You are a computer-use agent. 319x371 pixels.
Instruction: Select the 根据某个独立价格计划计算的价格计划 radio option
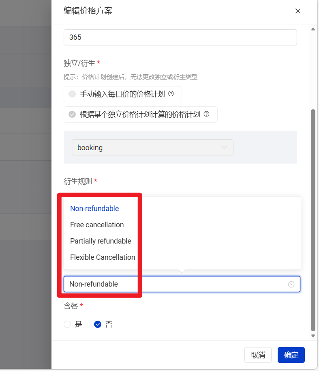click(x=72, y=114)
